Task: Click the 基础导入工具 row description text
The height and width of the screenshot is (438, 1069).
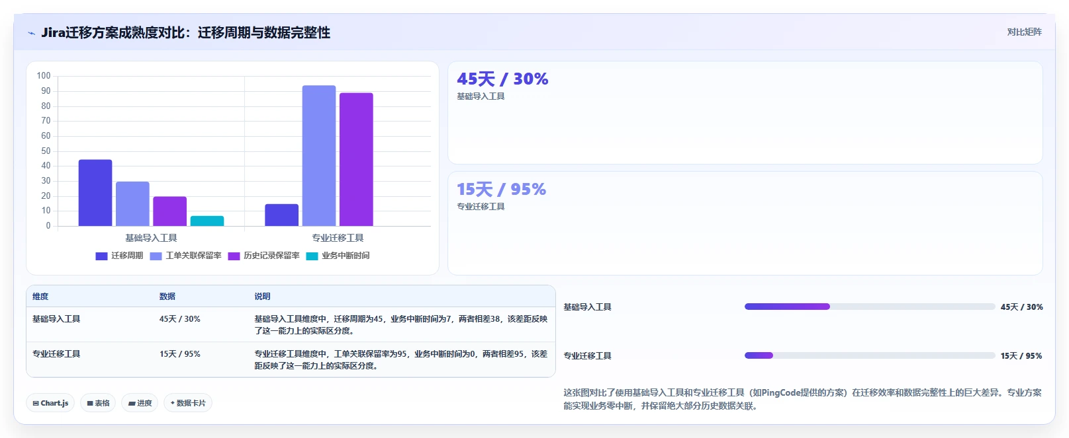Action: coord(401,324)
